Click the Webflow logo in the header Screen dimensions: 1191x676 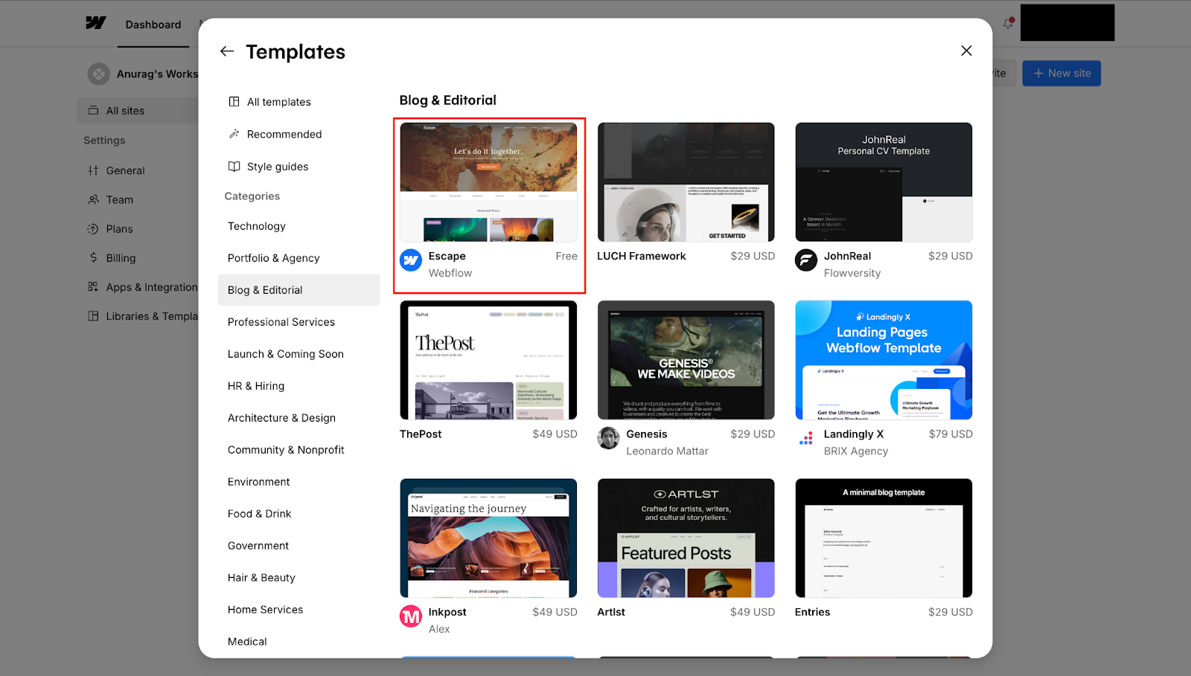point(95,23)
